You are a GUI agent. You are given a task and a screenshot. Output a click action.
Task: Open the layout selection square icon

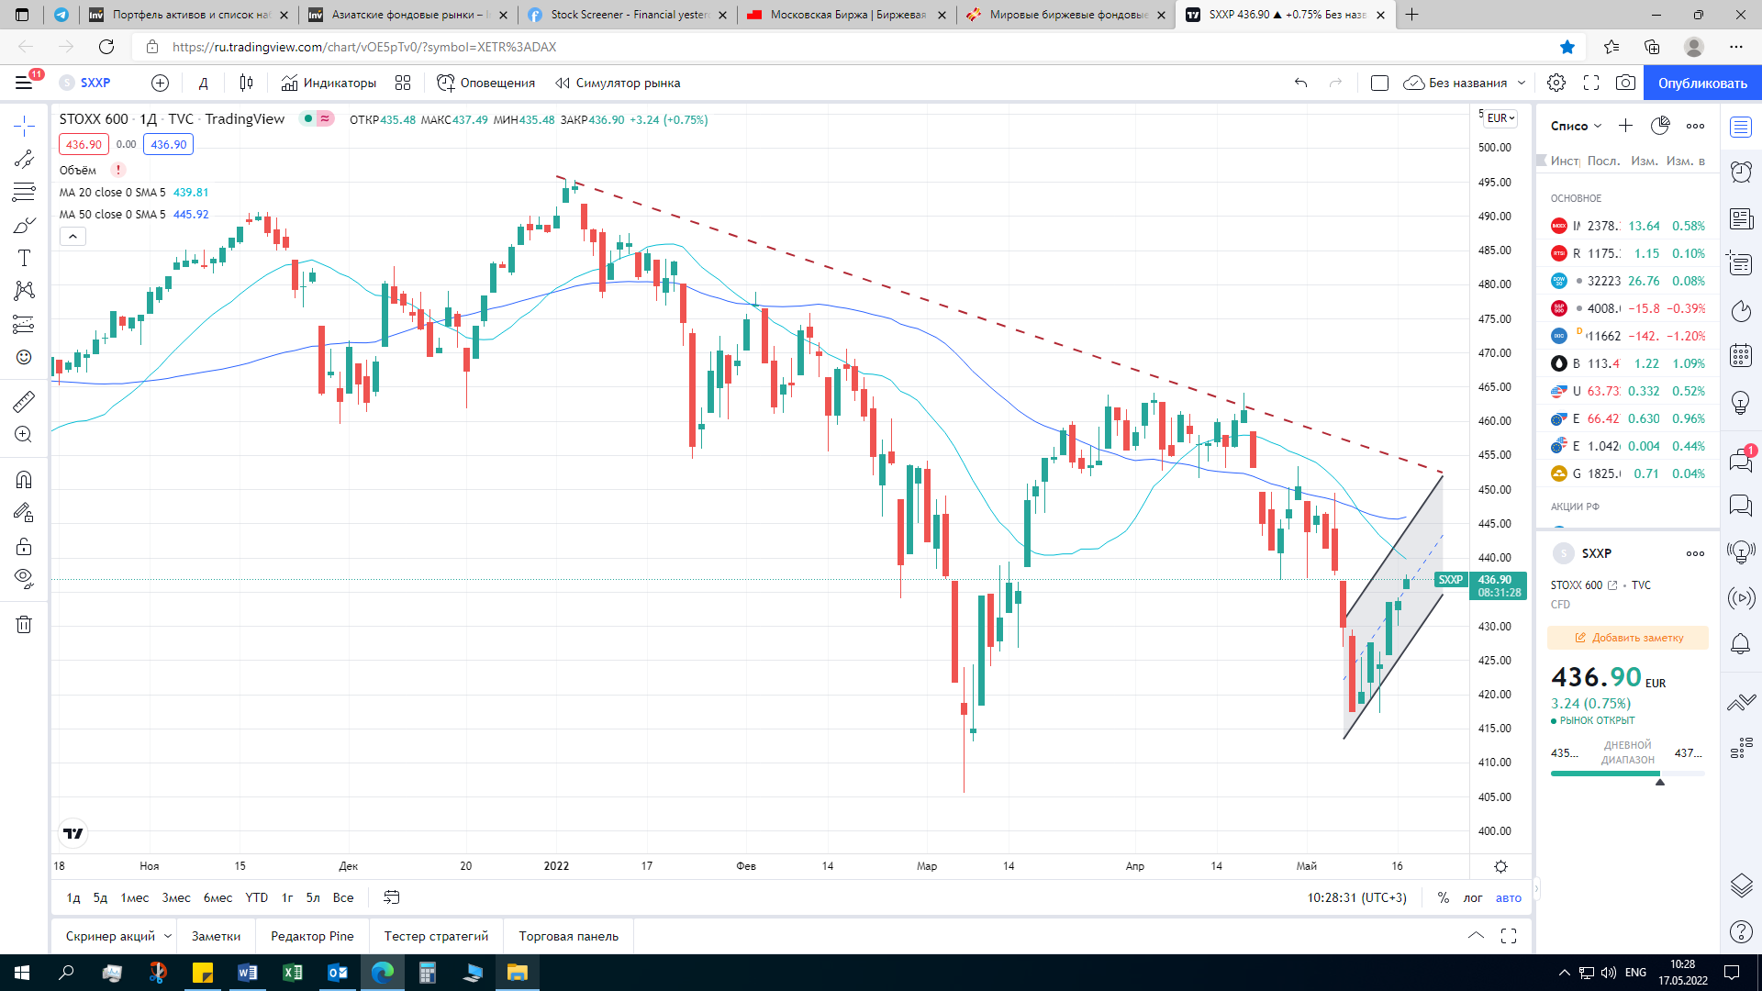click(1379, 83)
